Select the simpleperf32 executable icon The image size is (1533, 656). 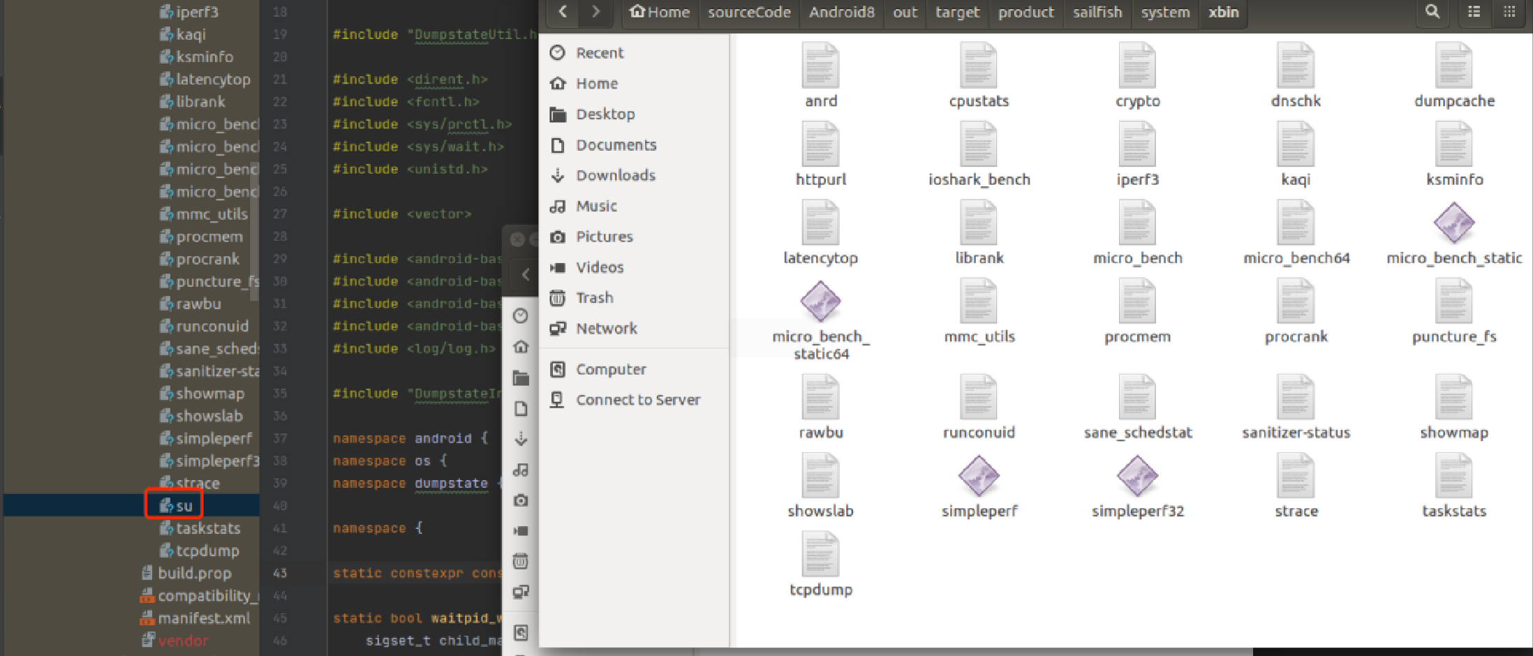click(1137, 475)
